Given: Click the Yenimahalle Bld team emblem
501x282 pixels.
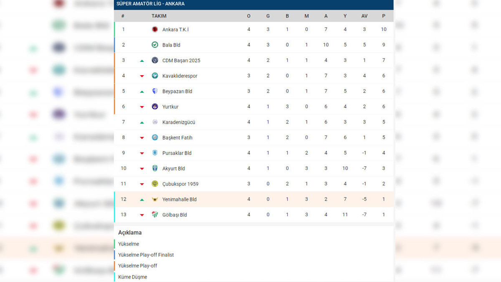Looking at the screenshot, I should point(155,199).
